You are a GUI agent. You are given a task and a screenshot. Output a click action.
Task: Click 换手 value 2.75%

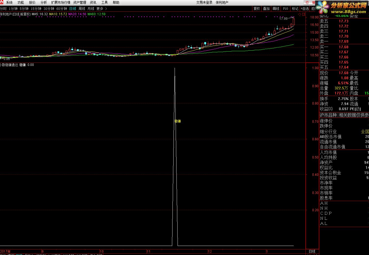[x=343, y=99]
